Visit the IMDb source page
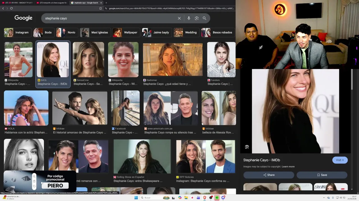Image resolution: width=359 pixels, height=201 pixels. click(340, 160)
